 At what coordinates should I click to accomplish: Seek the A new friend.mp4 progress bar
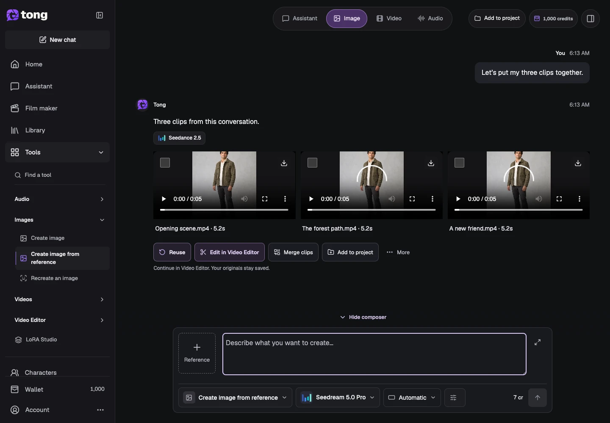pyautogui.click(x=518, y=210)
